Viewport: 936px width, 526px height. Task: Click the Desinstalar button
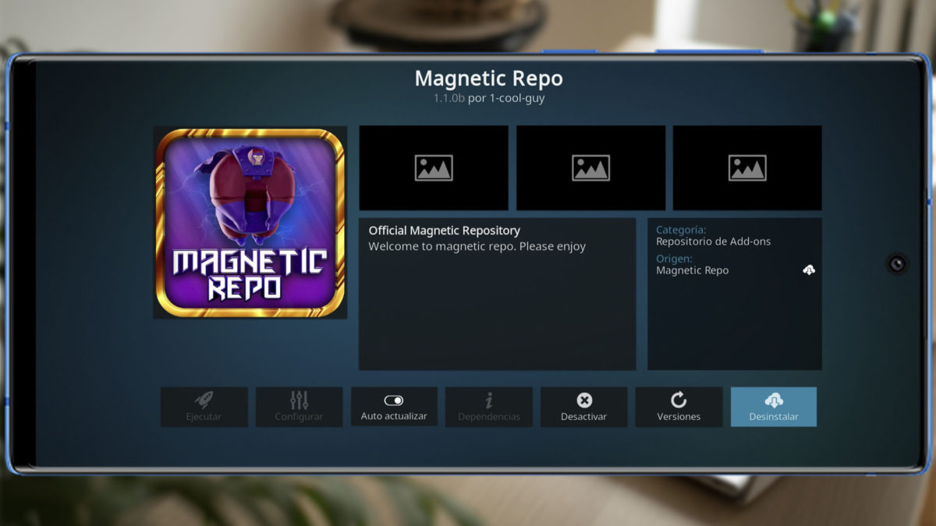click(774, 407)
